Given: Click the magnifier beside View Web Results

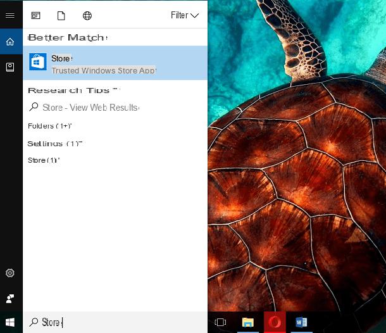Looking at the screenshot, I should pyautogui.click(x=34, y=107).
